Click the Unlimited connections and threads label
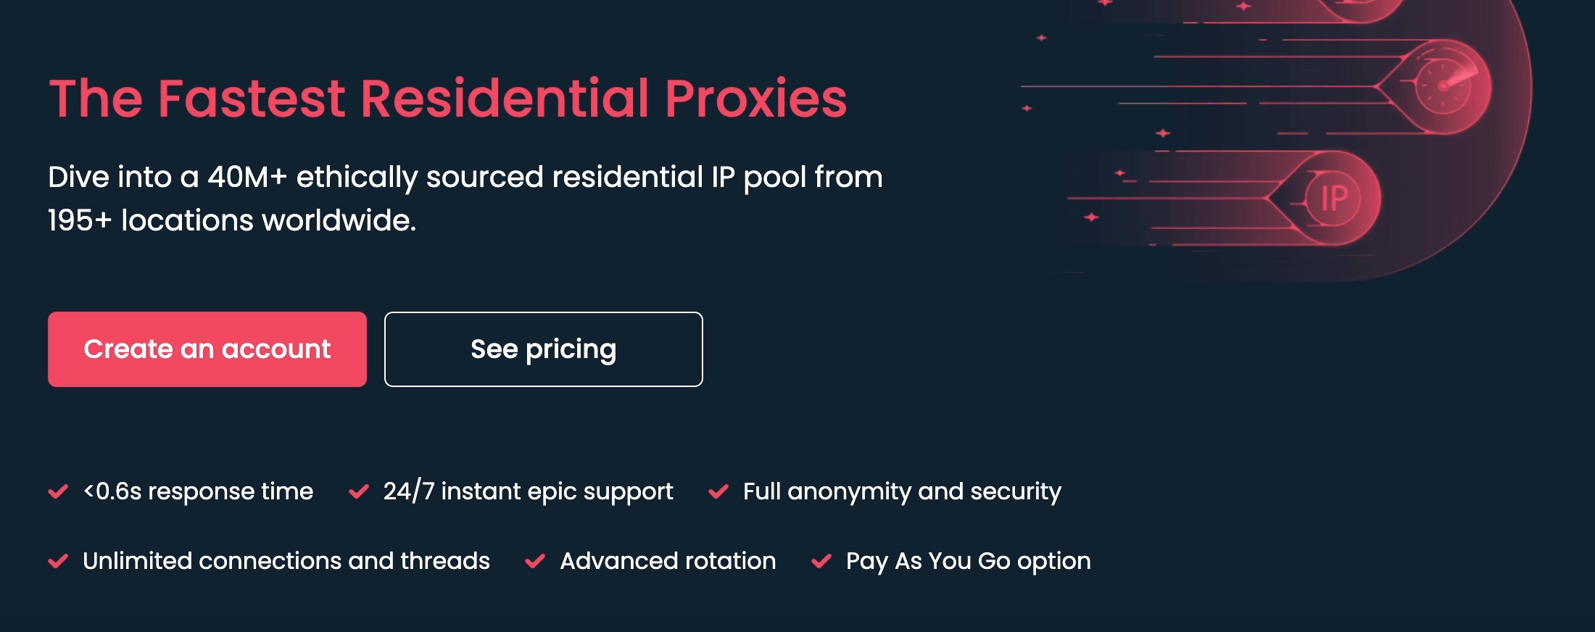 point(286,561)
